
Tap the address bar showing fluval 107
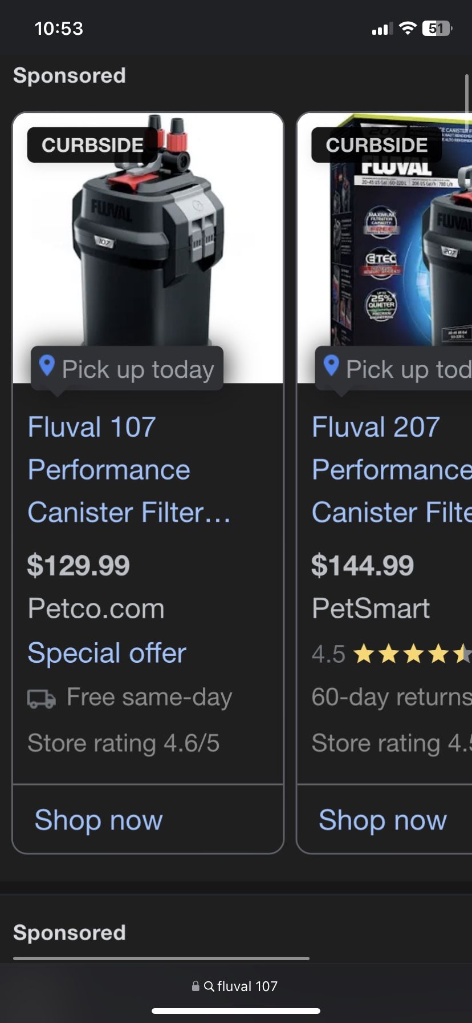(x=236, y=986)
